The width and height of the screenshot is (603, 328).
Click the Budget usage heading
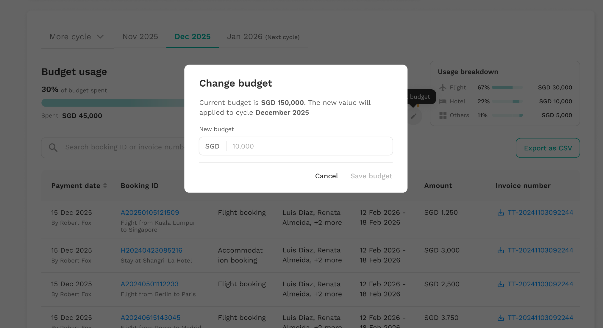click(x=74, y=72)
